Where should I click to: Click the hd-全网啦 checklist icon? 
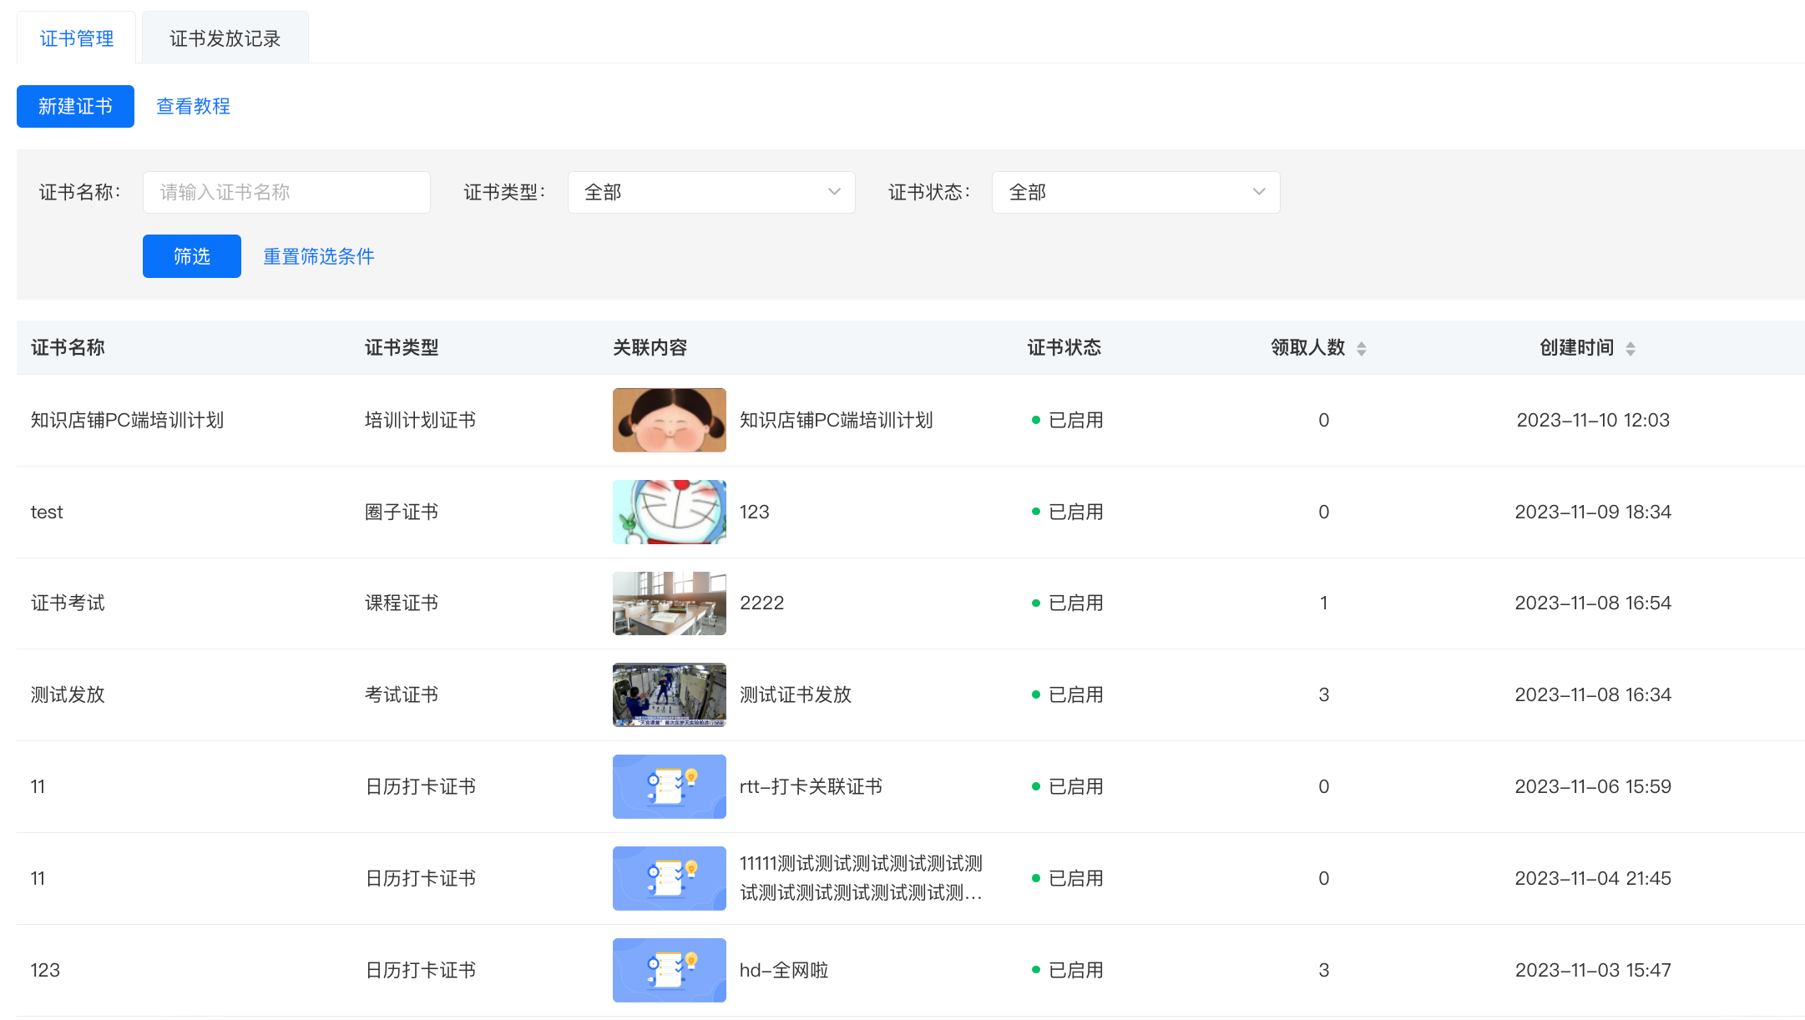[x=669, y=970]
